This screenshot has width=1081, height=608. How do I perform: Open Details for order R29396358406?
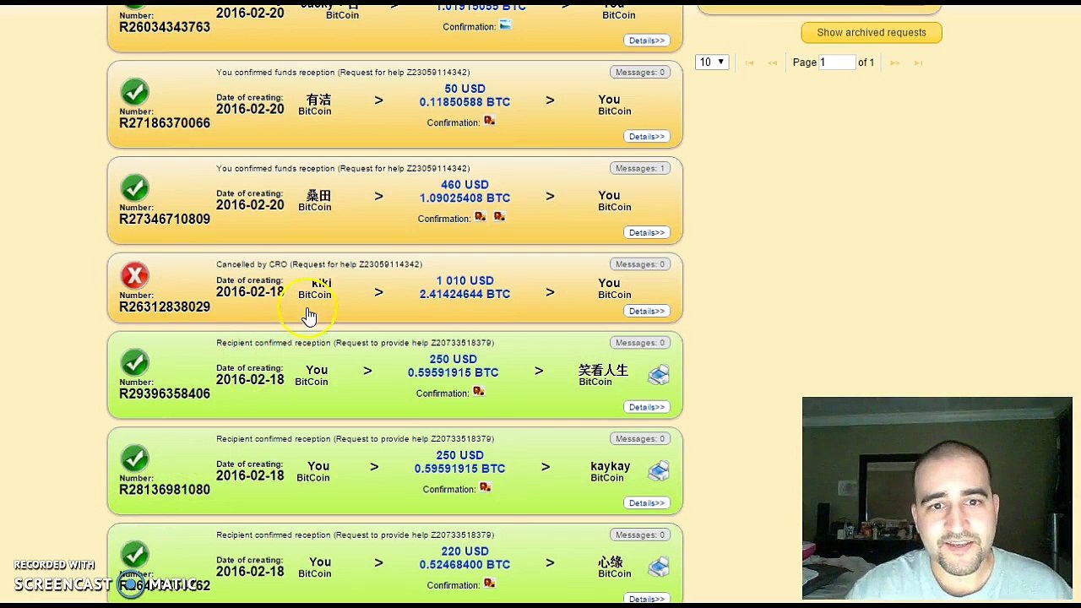647,407
